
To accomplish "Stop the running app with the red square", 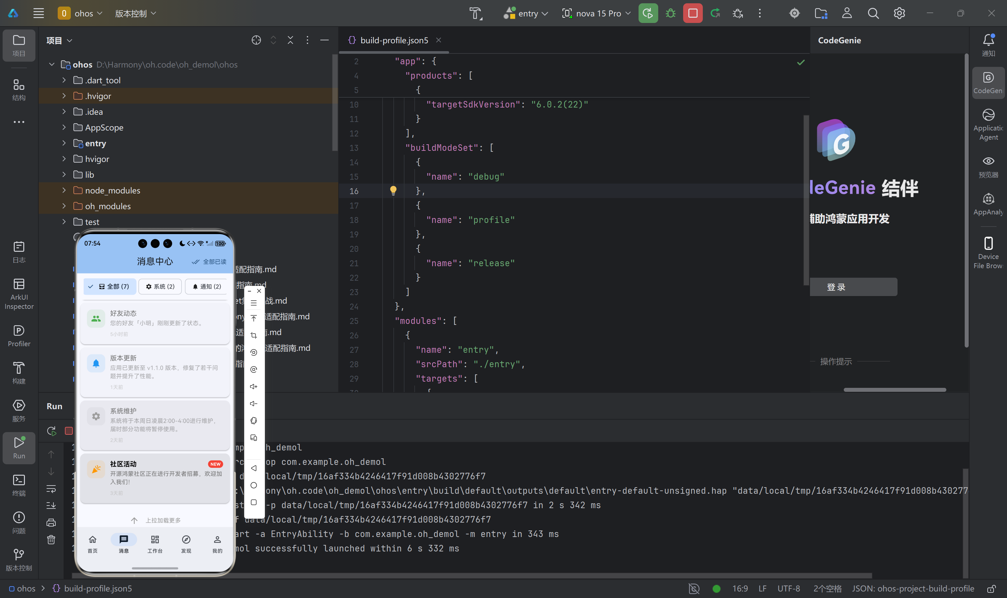I will click(x=692, y=13).
